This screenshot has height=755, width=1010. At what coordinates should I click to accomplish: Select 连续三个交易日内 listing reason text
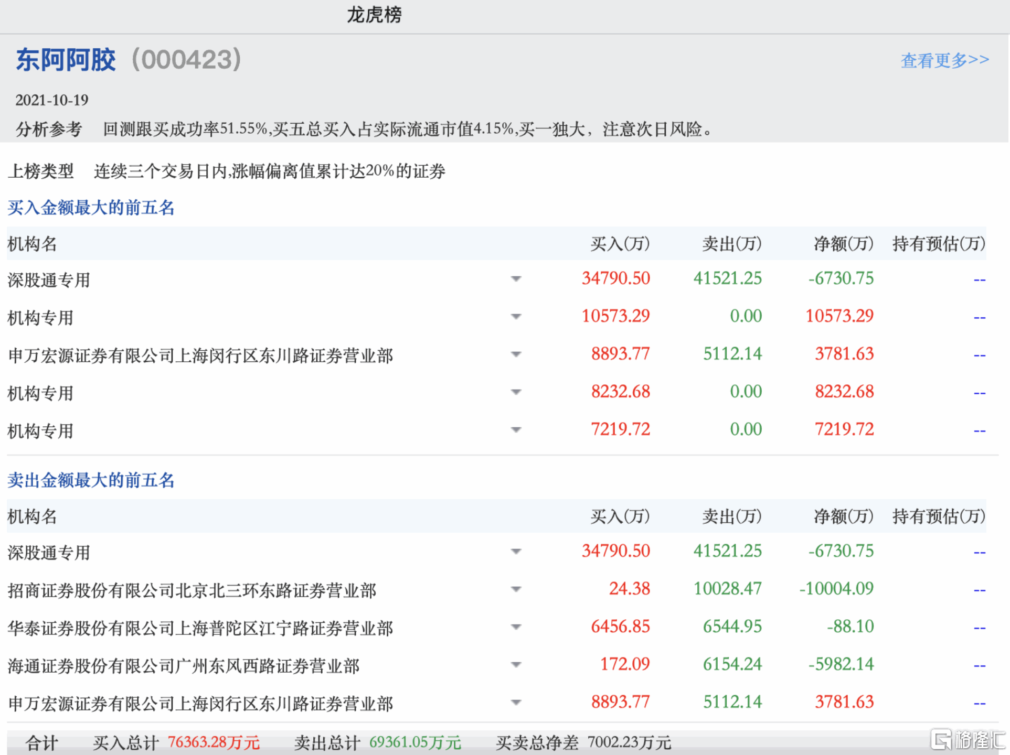[270, 171]
